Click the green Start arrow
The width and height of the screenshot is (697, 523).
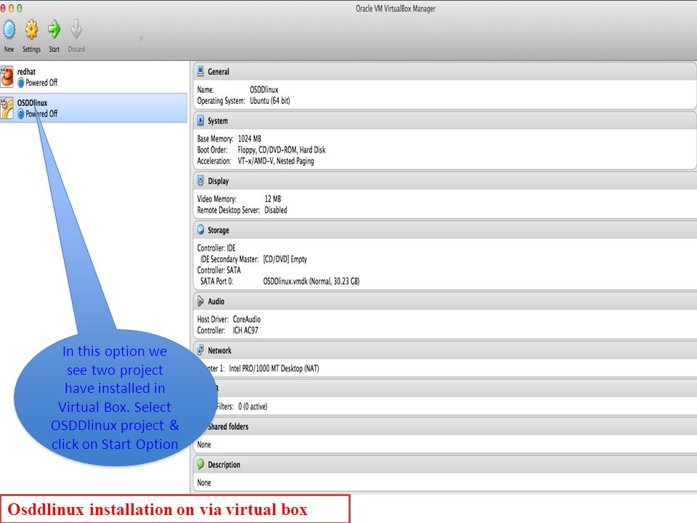pos(54,29)
